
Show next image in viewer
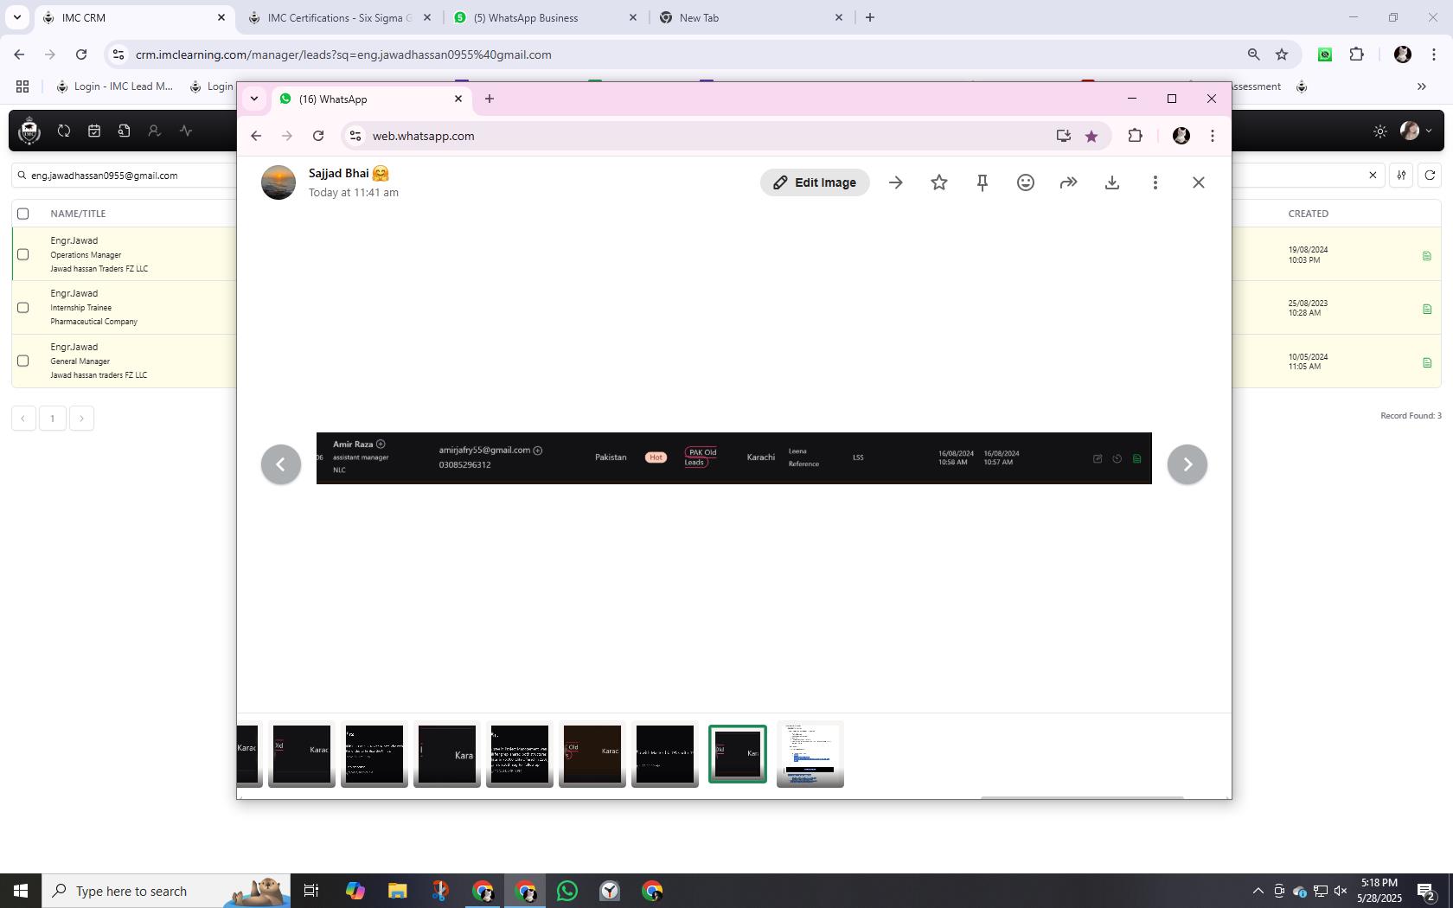click(1187, 464)
